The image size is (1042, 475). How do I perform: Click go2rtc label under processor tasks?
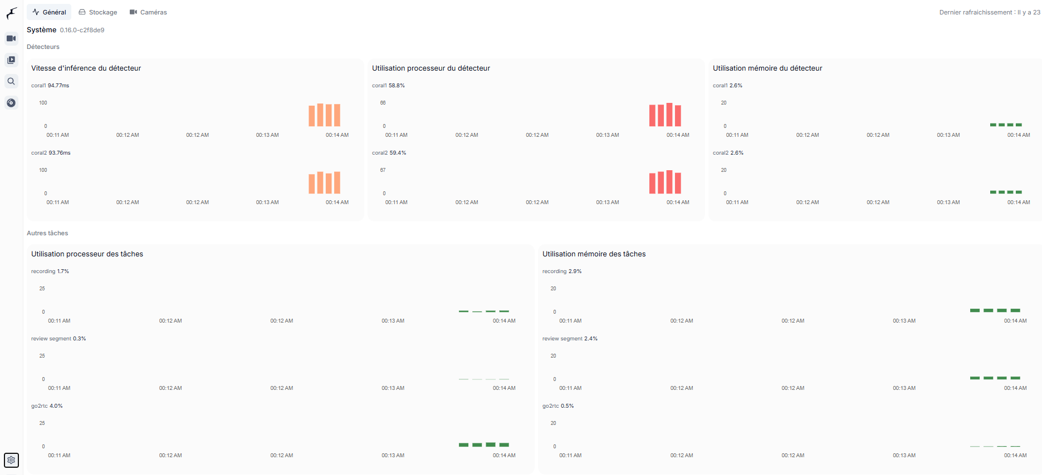pos(39,406)
